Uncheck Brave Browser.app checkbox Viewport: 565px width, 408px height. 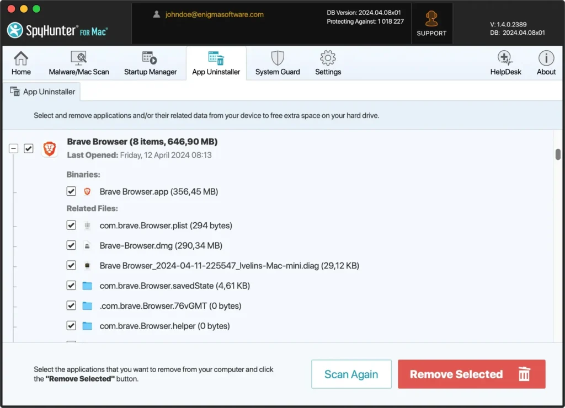point(71,191)
